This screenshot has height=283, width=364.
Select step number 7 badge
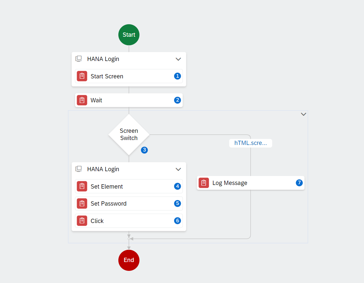pyautogui.click(x=299, y=183)
